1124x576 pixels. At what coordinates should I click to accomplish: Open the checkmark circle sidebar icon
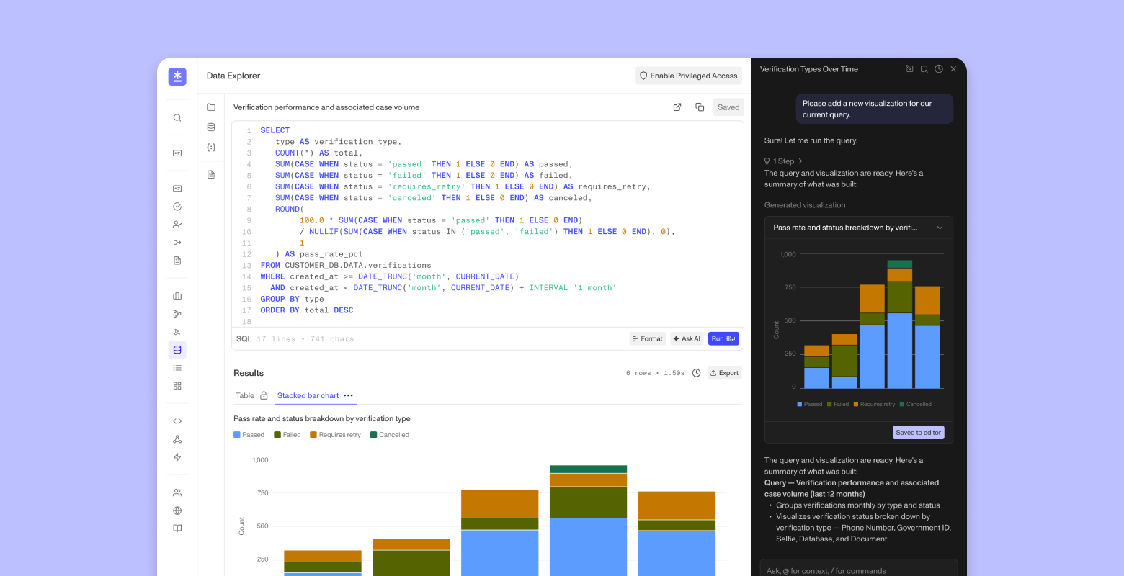[177, 207]
